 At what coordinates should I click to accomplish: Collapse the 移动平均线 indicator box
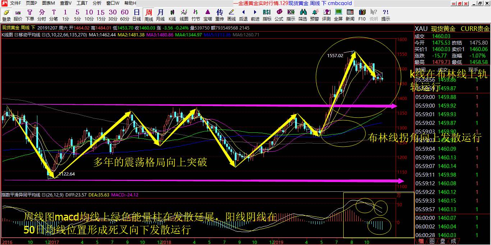click(43, 35)
